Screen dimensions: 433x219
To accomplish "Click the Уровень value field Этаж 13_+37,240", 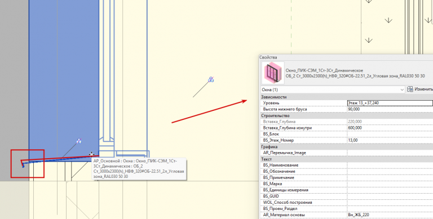I will pos(390,103).
